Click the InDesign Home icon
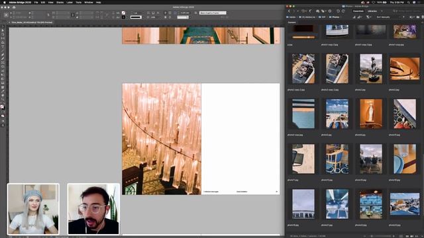This screenshot has width=424, height=238. click(14, 7)
